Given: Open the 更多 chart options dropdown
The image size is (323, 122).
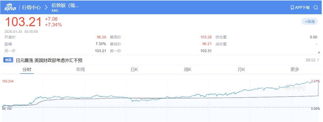Looking at the screenshot, I should click(295, 69).
